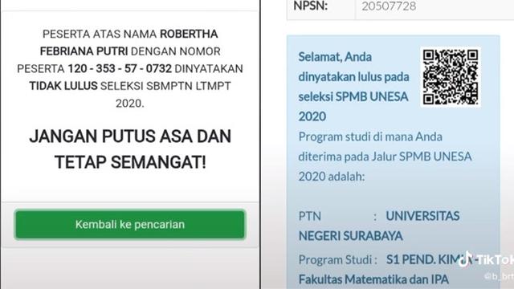Click the TIDAK LULUS status text
Screen dimensions: 514x289
pos(63,86)
